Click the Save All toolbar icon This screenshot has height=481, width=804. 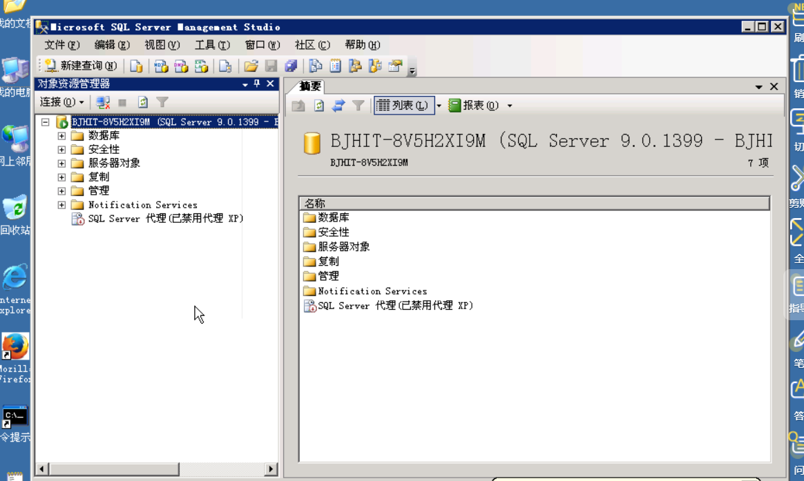(291, 66)
